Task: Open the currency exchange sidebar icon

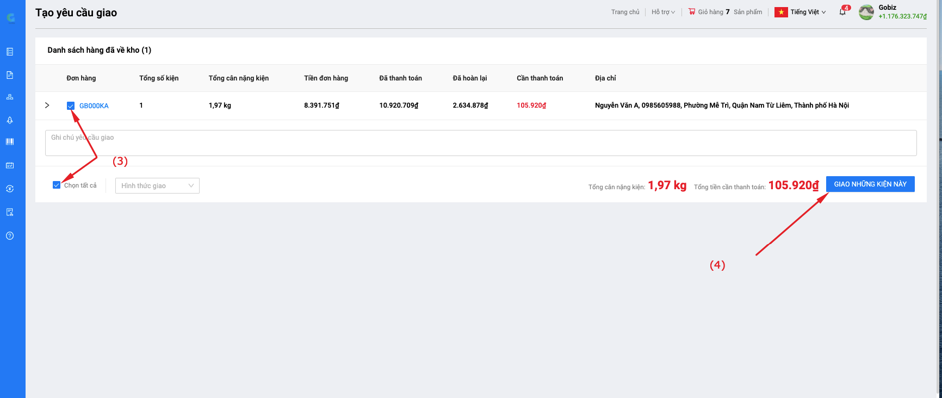Action: (10, 189)
